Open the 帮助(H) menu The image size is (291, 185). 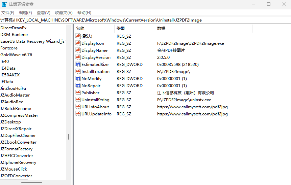point(84,13)
